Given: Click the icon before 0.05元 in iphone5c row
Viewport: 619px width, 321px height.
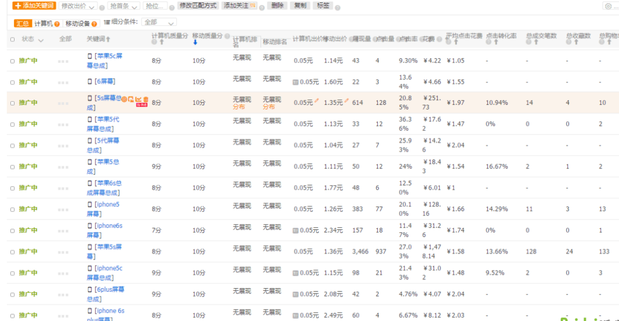Looking at the screenshot, I should point(295,273).
